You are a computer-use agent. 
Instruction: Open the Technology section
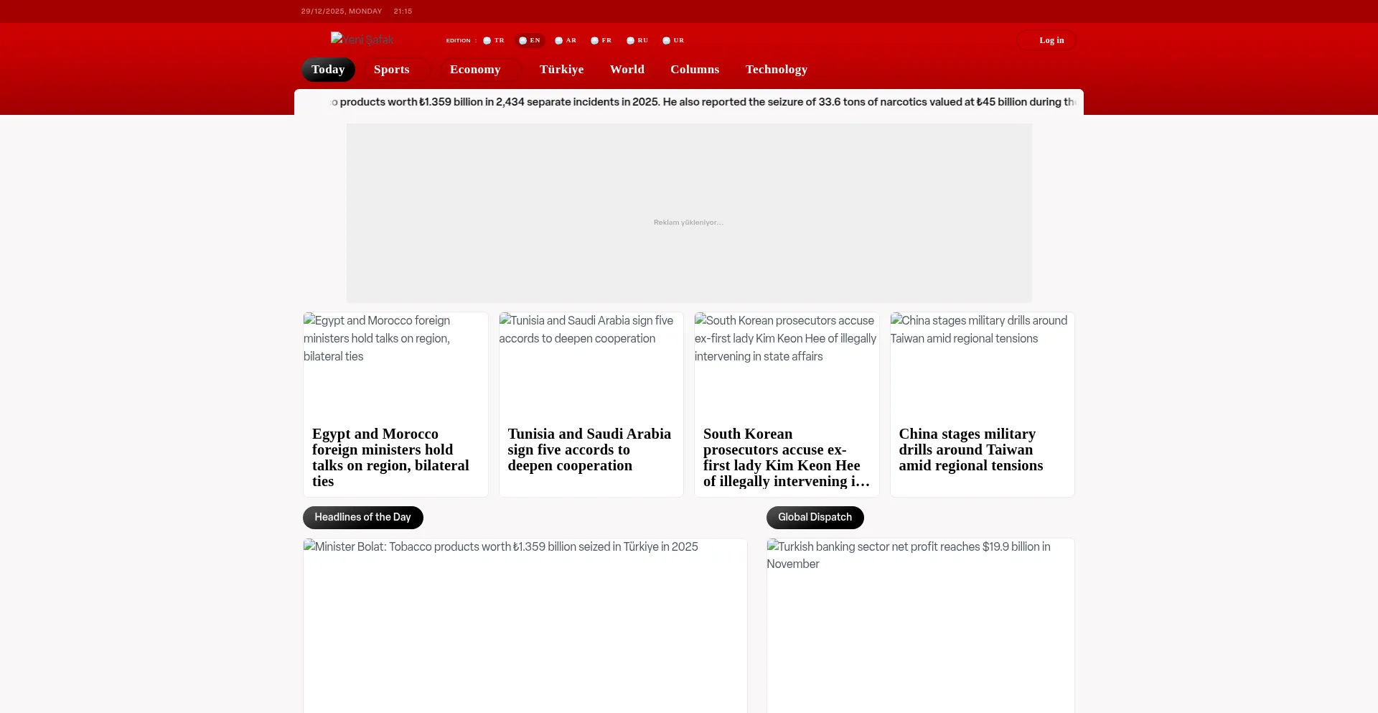(776, 70)
